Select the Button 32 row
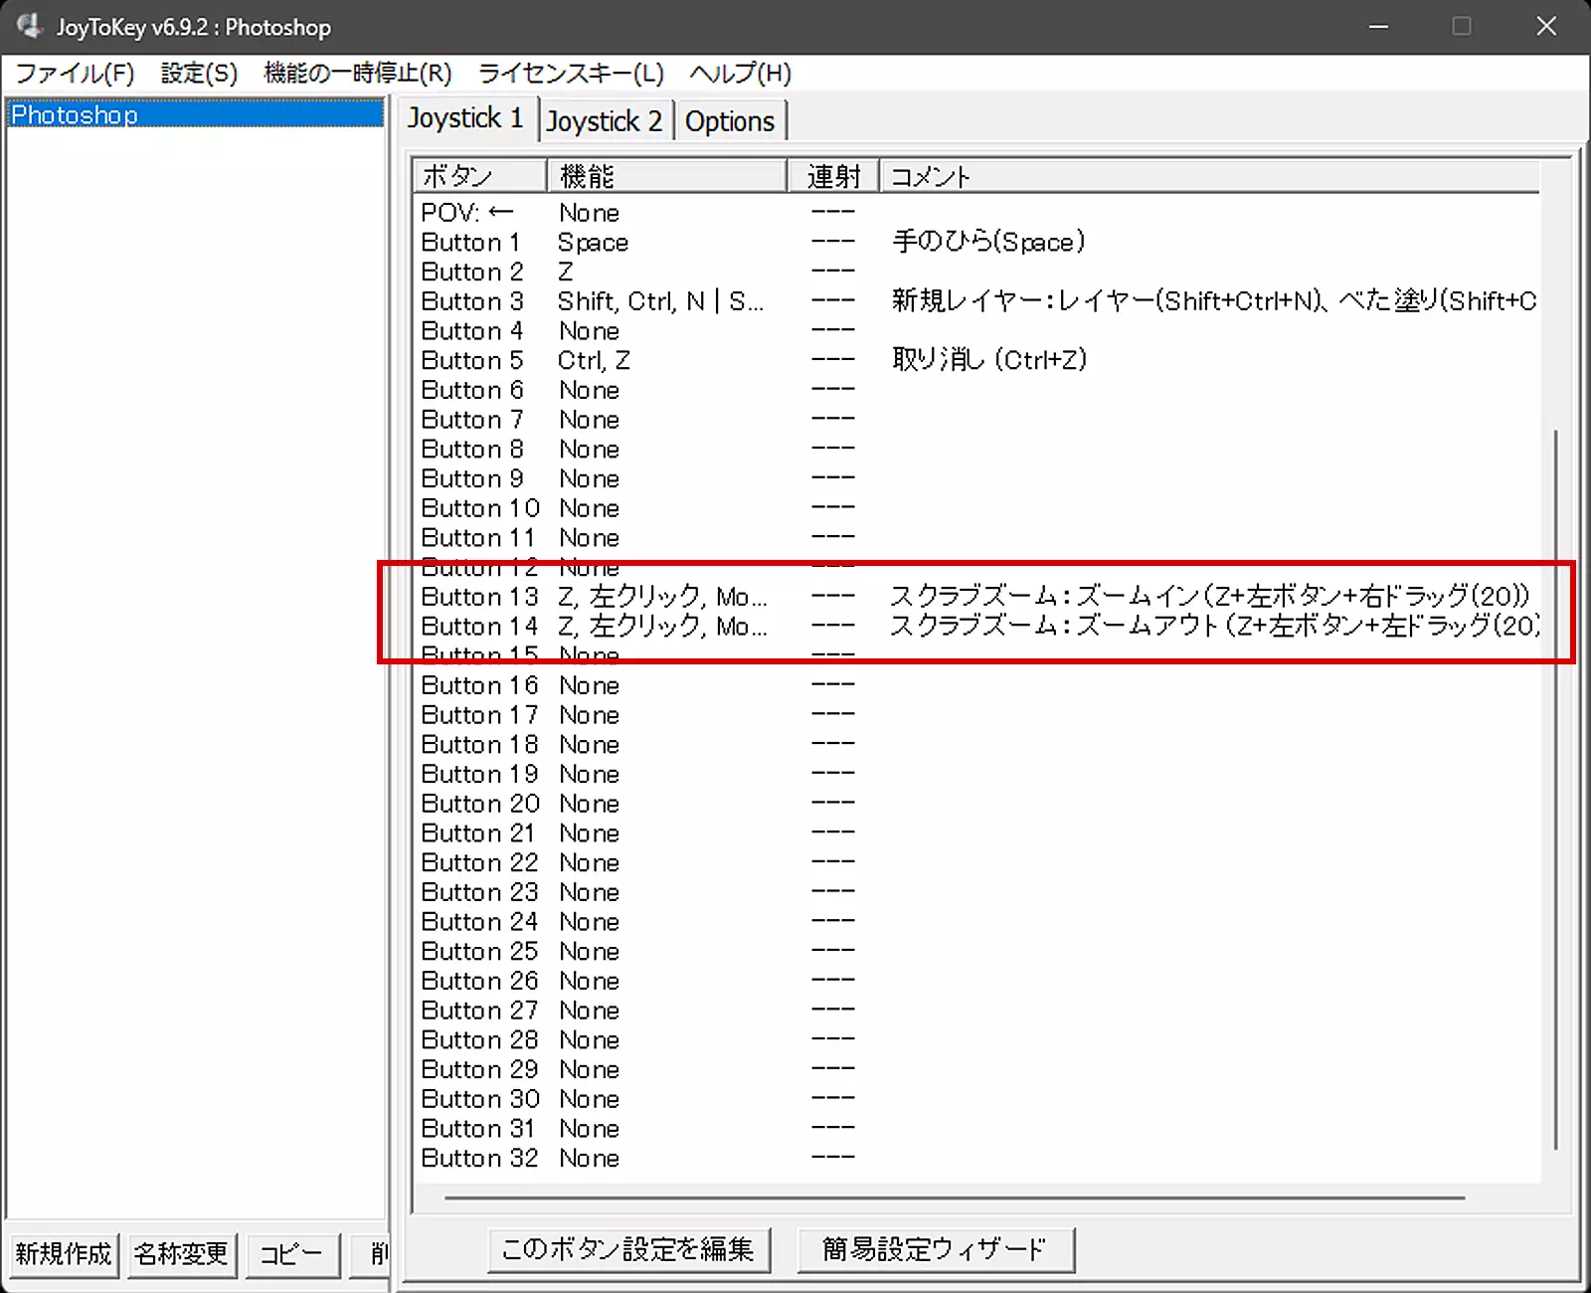Image resolution: width=1591 pixels, height=1293 pixels. click(x=976, y=1159)
